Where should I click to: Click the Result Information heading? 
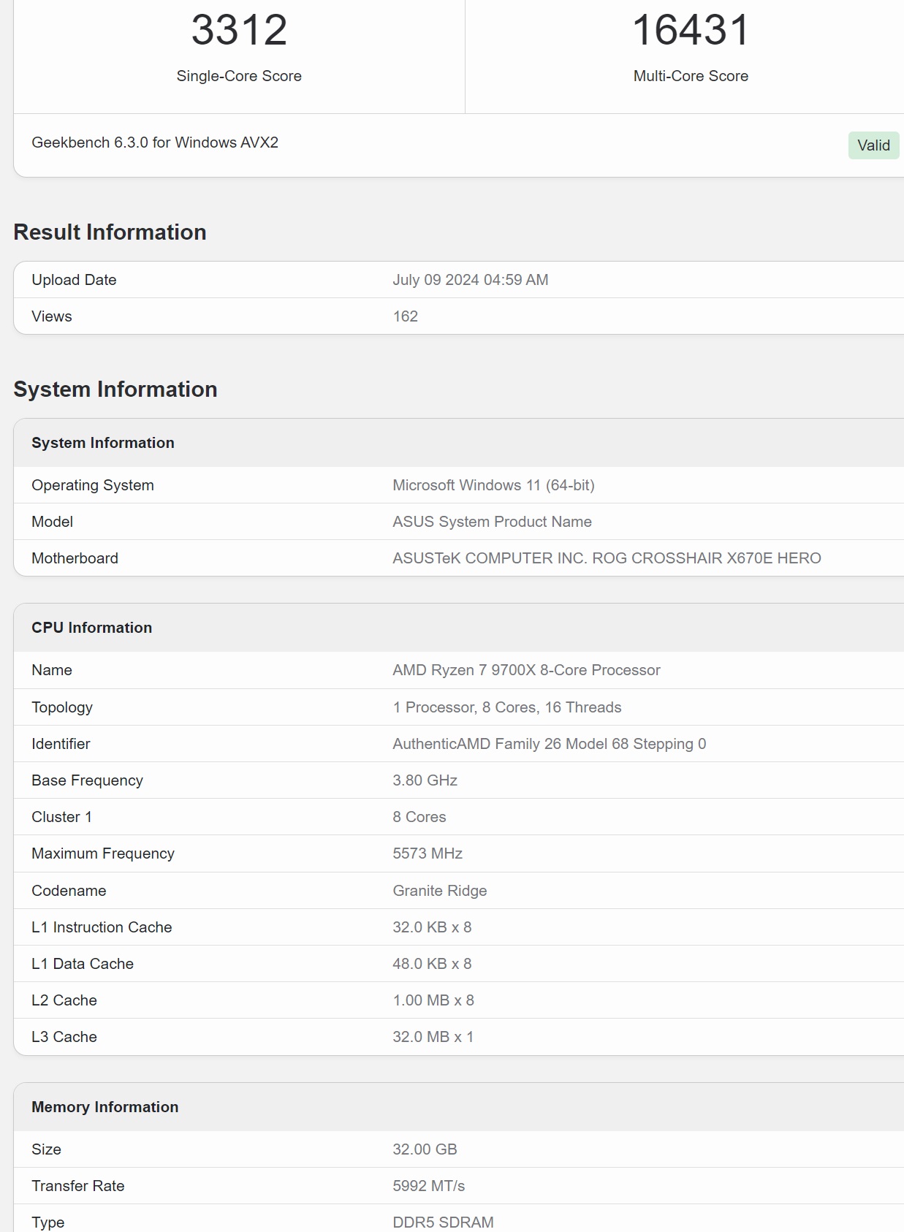(x=110, y=232)
